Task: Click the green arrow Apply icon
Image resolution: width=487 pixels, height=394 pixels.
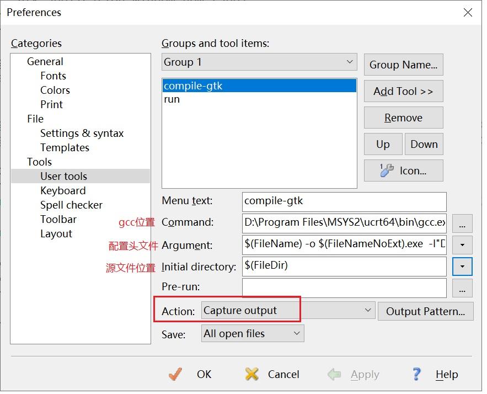Action: 334,374
